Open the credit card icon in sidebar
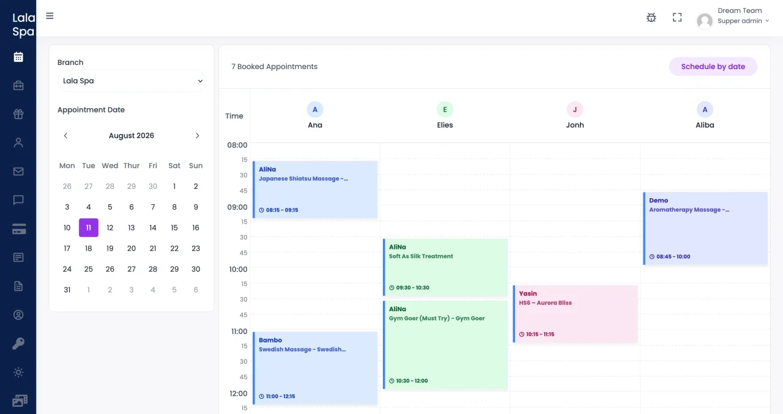 18,229
